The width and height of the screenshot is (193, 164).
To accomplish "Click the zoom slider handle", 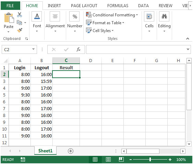I will 150,160.
